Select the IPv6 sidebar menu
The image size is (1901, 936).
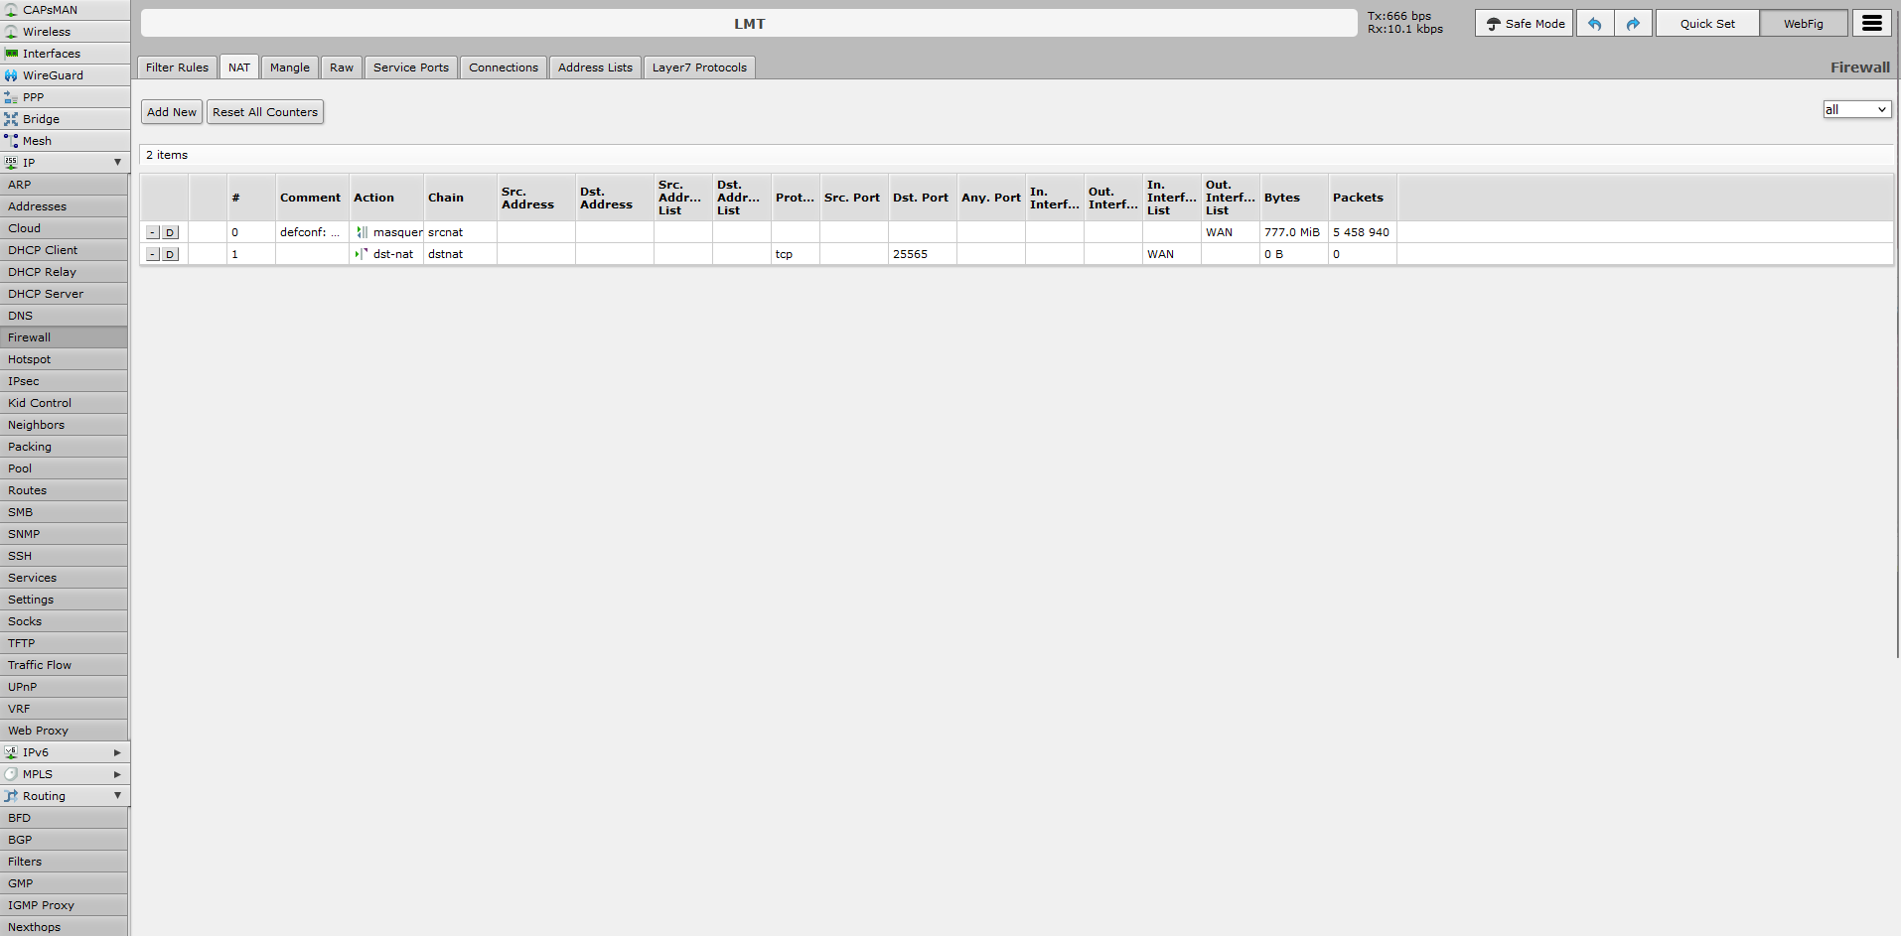pyautogui.click(x=65, y=752)
